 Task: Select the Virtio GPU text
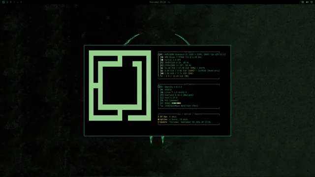tap(173, 60)
